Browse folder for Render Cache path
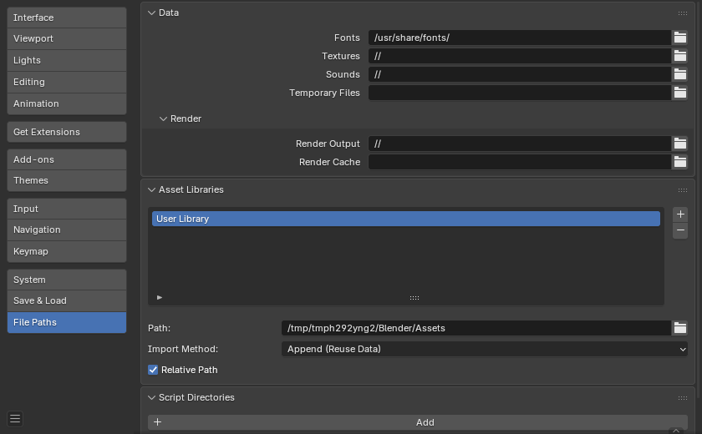Viewport: 702px width, 434px height. [x=679, y=162]
